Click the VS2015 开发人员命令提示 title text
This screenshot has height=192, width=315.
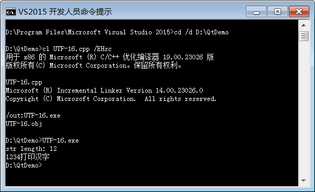point(65,12)
